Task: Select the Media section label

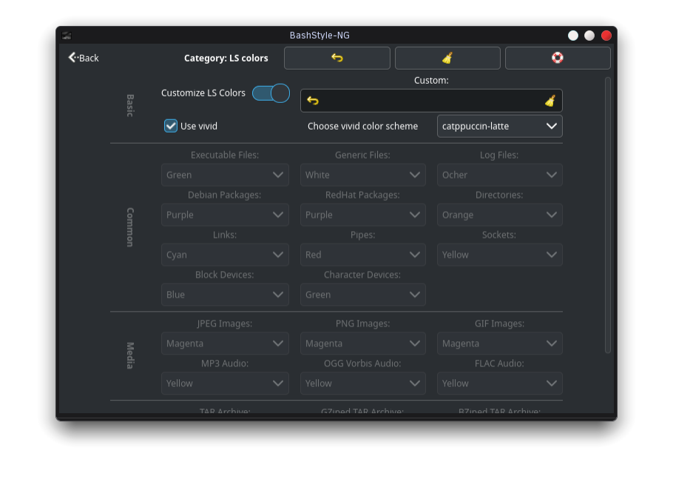Action: [130, 355]
